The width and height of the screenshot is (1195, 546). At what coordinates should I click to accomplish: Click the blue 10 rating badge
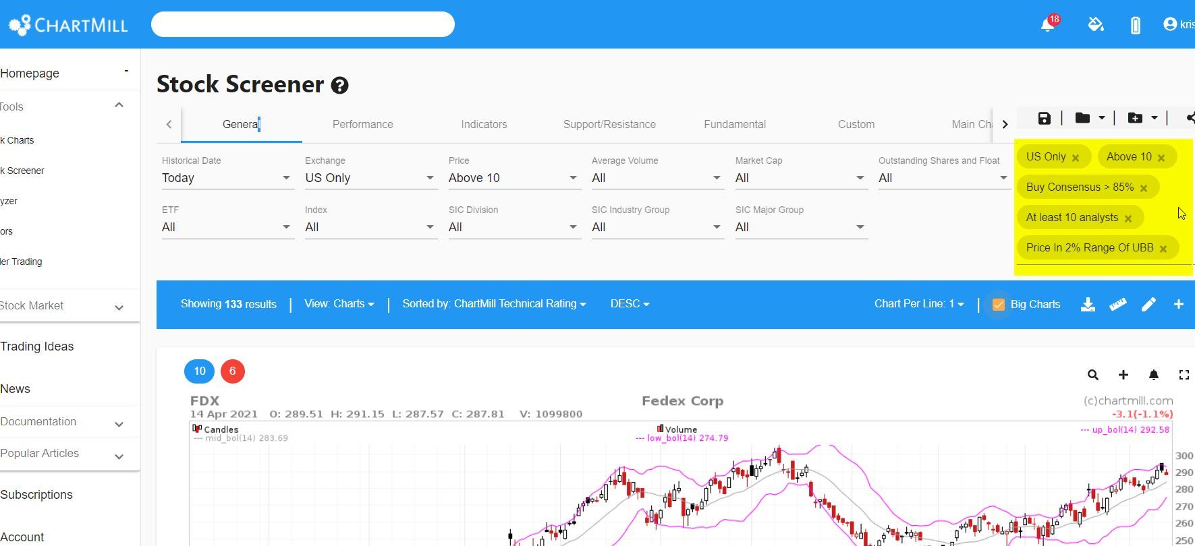[200, 371]
